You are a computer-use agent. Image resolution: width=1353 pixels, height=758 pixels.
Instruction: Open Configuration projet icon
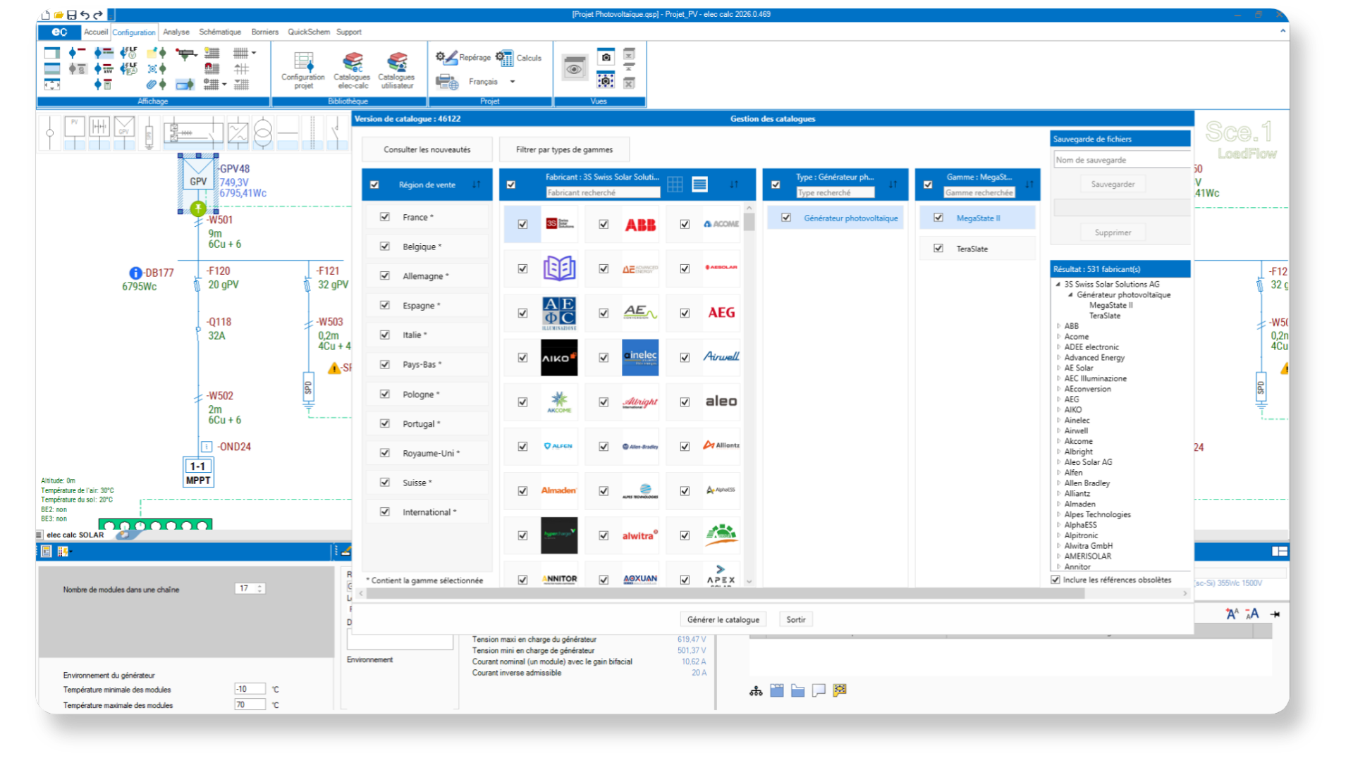tap(303, 64)
